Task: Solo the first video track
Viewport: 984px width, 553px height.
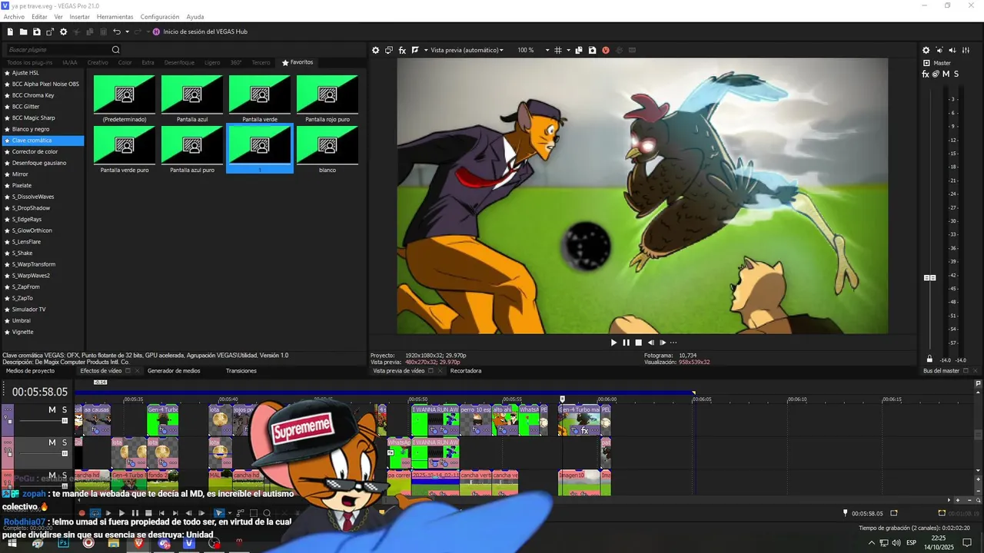Action: [65, 410]
